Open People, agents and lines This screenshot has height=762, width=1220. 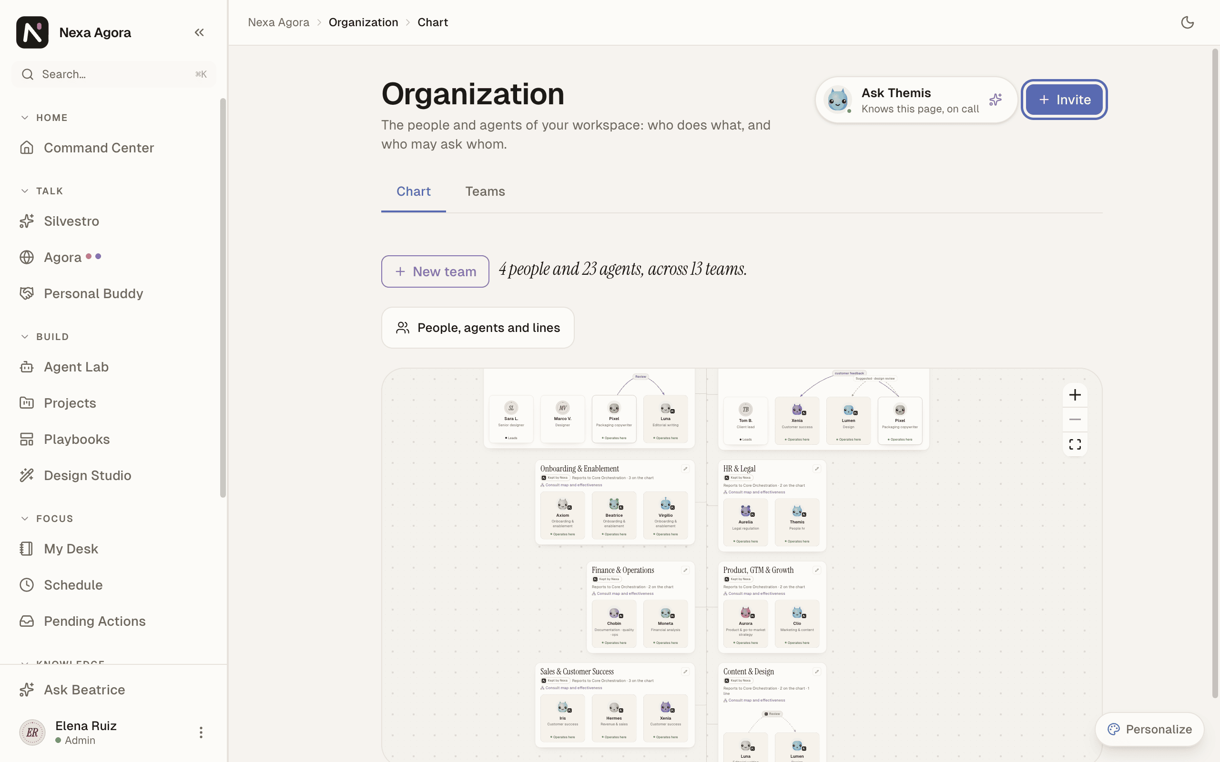pyautogui.click(x=478, y=328)
